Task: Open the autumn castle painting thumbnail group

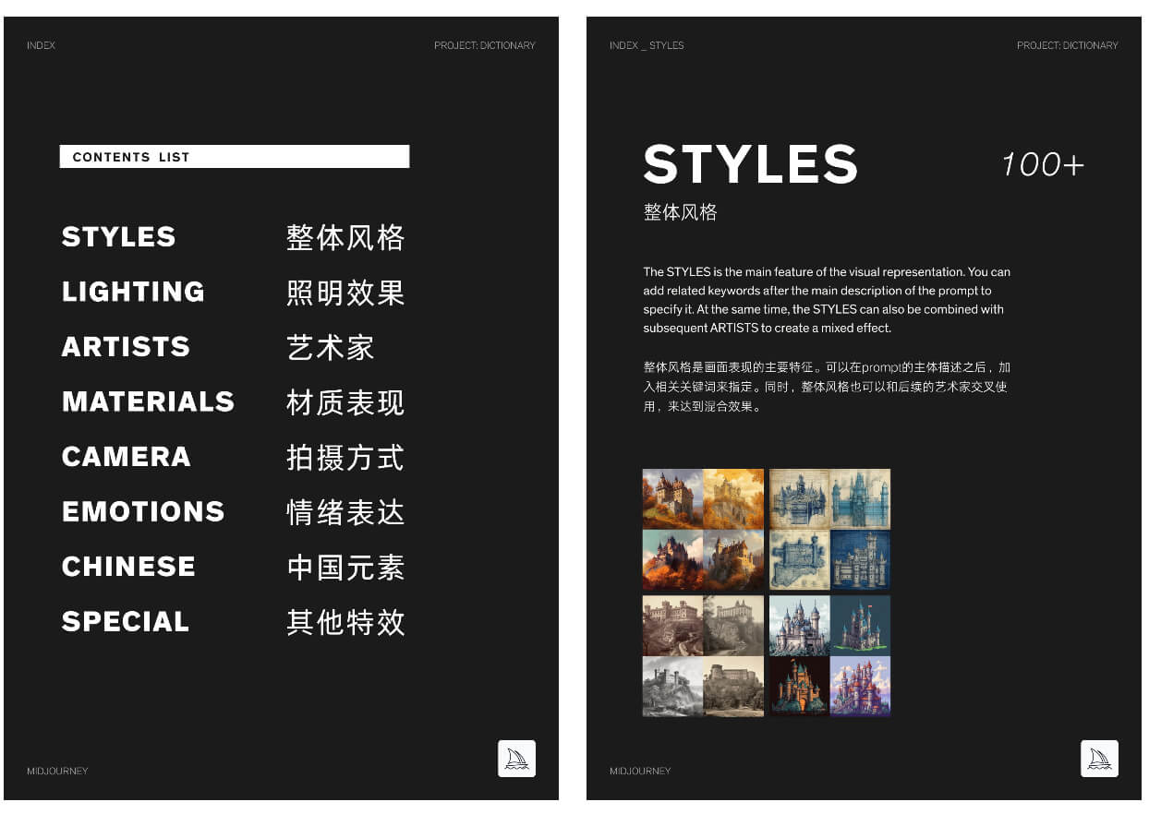Action: click(x=703, y=529)
